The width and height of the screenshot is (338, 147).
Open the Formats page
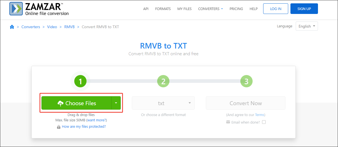(x=163, y=9)
